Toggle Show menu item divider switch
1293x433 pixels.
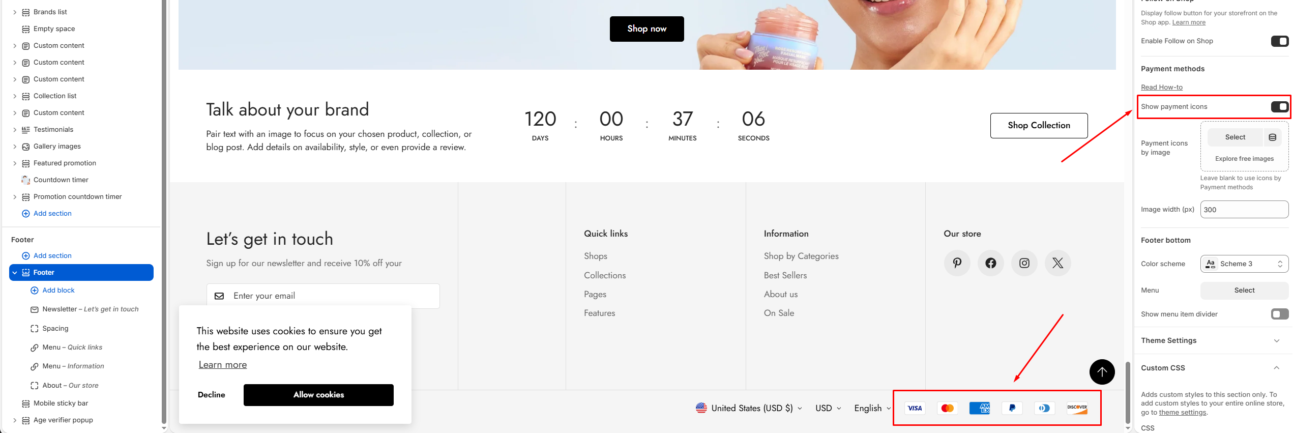(1279, 314)
